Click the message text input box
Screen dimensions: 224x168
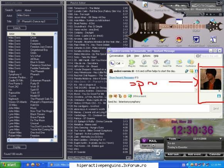tap(159, 108)
